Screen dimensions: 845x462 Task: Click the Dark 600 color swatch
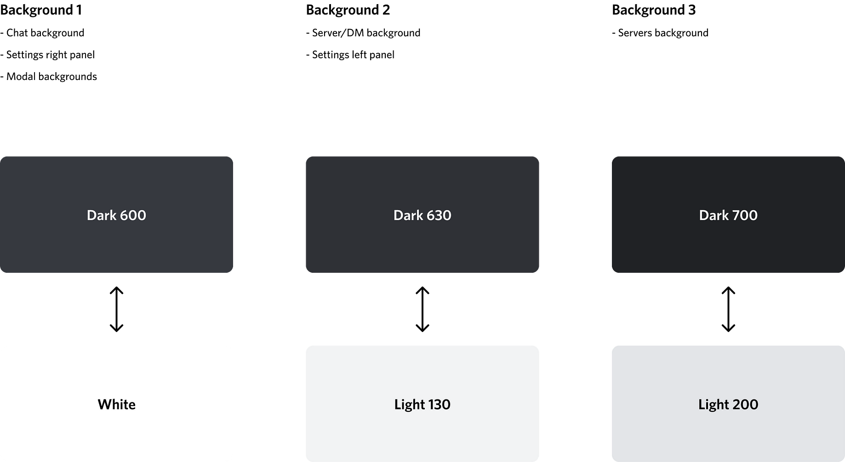pyautogui.click(x=116, y=214)
